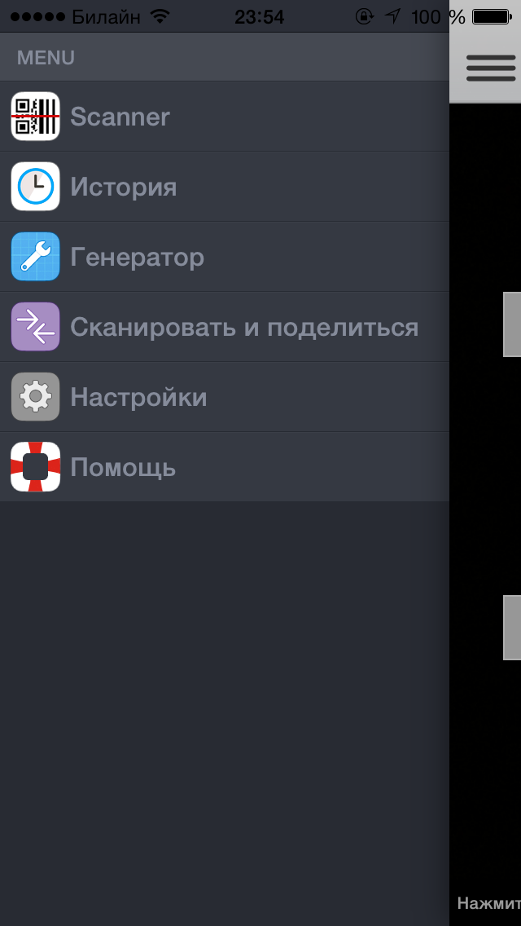Tap the blue wrench Генератор icon
This screenshot has width=521, height=926.
tap(35, 256)
